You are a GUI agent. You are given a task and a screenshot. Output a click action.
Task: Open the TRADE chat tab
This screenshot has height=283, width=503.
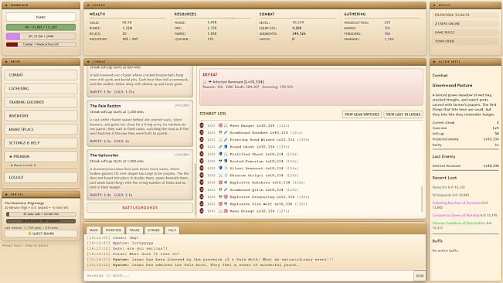click(x=134, y=230)
